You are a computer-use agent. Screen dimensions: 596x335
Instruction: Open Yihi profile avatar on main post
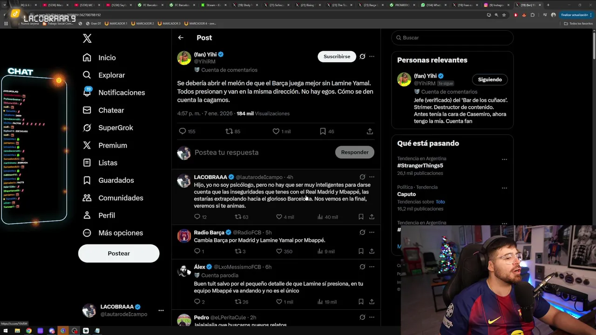(x=184, y=58)
